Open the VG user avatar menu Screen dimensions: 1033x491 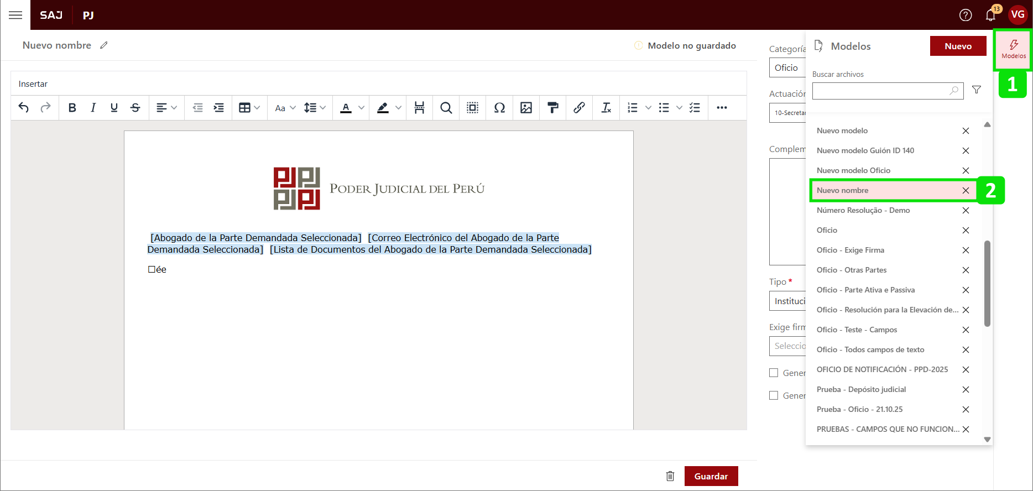tap(1018, 14)
